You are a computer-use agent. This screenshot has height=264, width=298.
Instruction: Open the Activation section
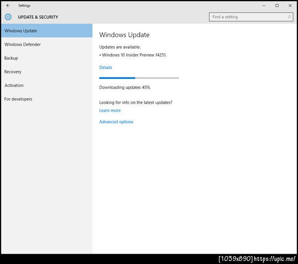47,85
